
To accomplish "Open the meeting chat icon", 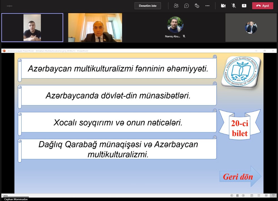I will (x=186, y=6).
